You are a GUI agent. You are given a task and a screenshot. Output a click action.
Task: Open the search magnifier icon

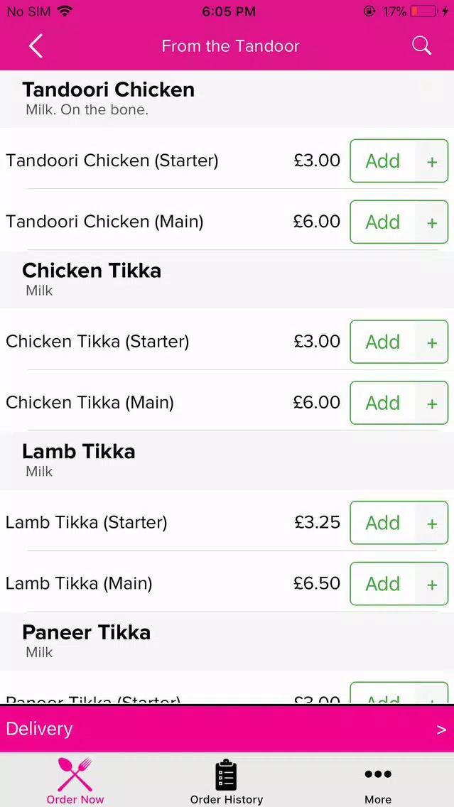[421, 45]
